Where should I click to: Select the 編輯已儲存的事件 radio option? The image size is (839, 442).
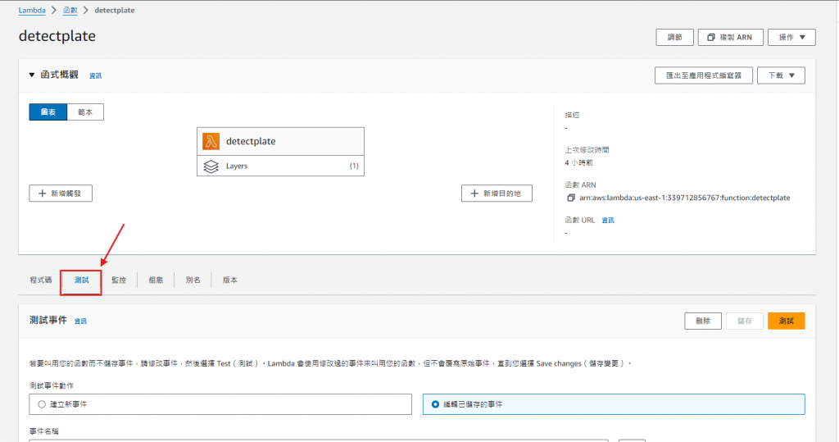tap(436, 404)
